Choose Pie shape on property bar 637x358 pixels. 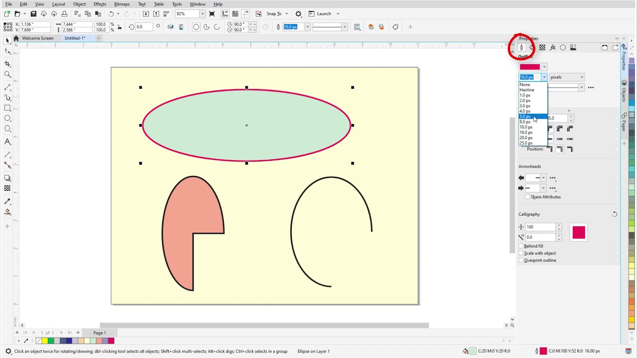[x=207, y=27]
